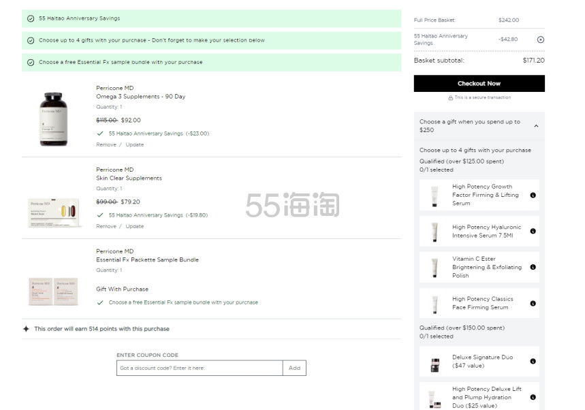585x410 pixels.
Task: Remove Skin Clear Supplements from basket
Action: [106, 226]
